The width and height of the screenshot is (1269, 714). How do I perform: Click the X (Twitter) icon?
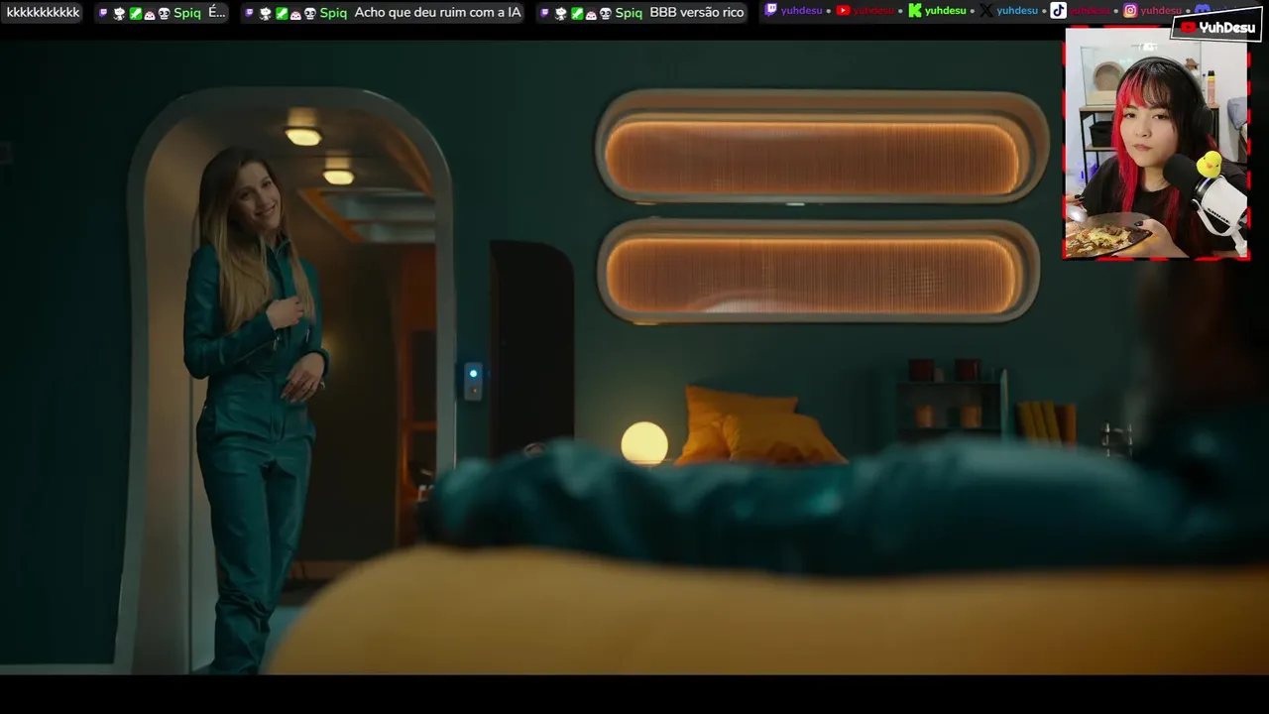(x=985, y=11)
